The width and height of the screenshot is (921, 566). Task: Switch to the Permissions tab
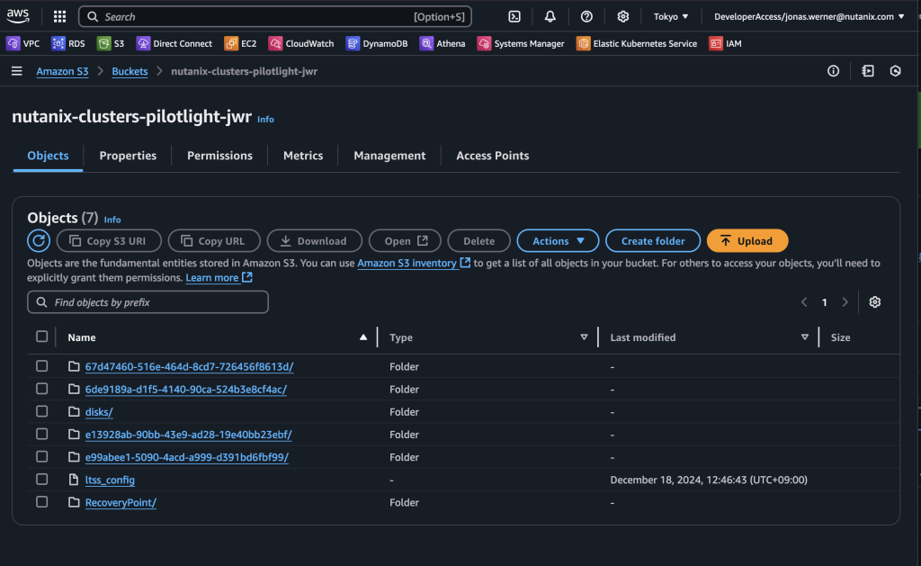point(219,156)
